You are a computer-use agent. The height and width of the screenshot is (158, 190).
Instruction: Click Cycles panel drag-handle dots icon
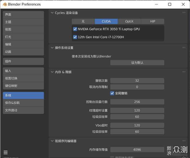(x=184, y=13)
